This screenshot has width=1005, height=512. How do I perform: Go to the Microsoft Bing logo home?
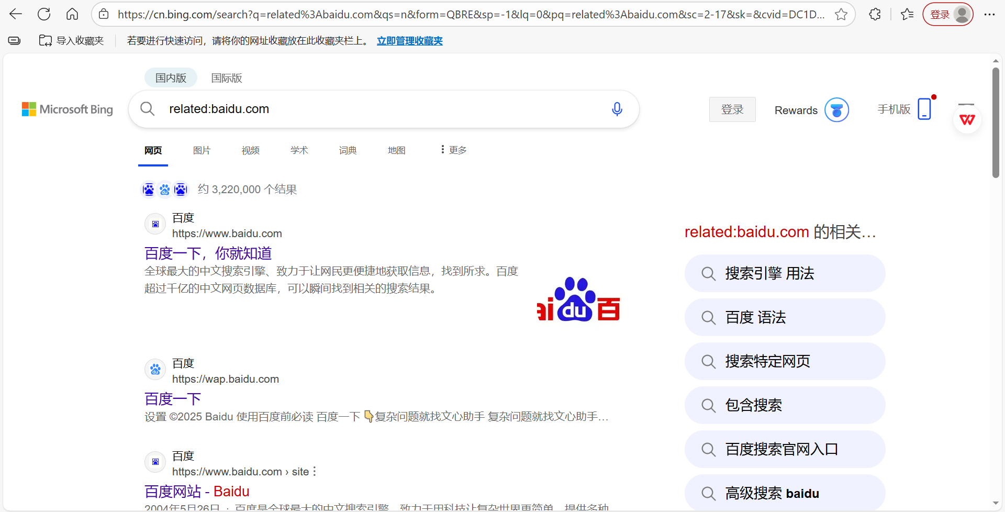click(68, 109)
